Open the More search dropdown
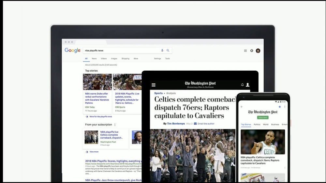The width and height of the screenshot is (326, 183). [136, 59]
